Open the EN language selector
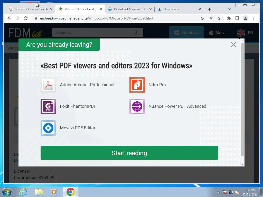This screenshot has width=263, height=197. tap(245, 33)
